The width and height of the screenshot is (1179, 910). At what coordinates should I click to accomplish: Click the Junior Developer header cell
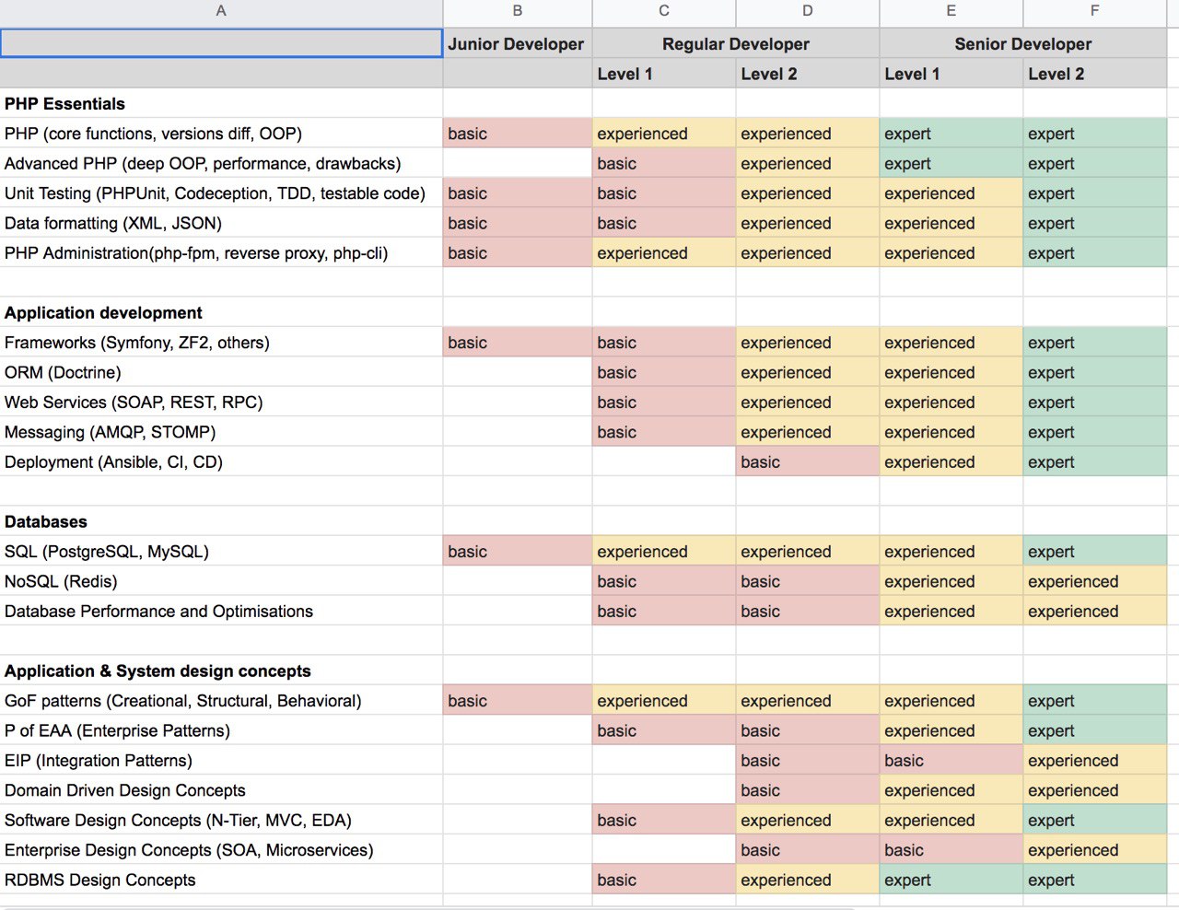[518, 43]
